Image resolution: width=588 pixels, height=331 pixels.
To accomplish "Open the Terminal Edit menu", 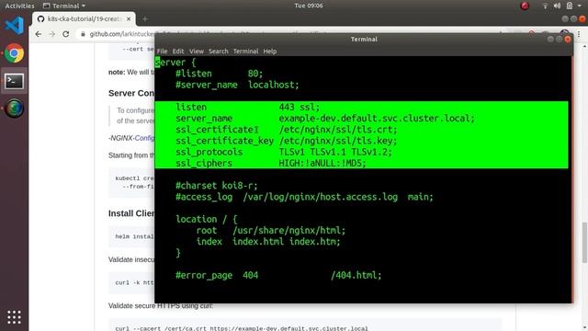I will [x=177, y=51].
